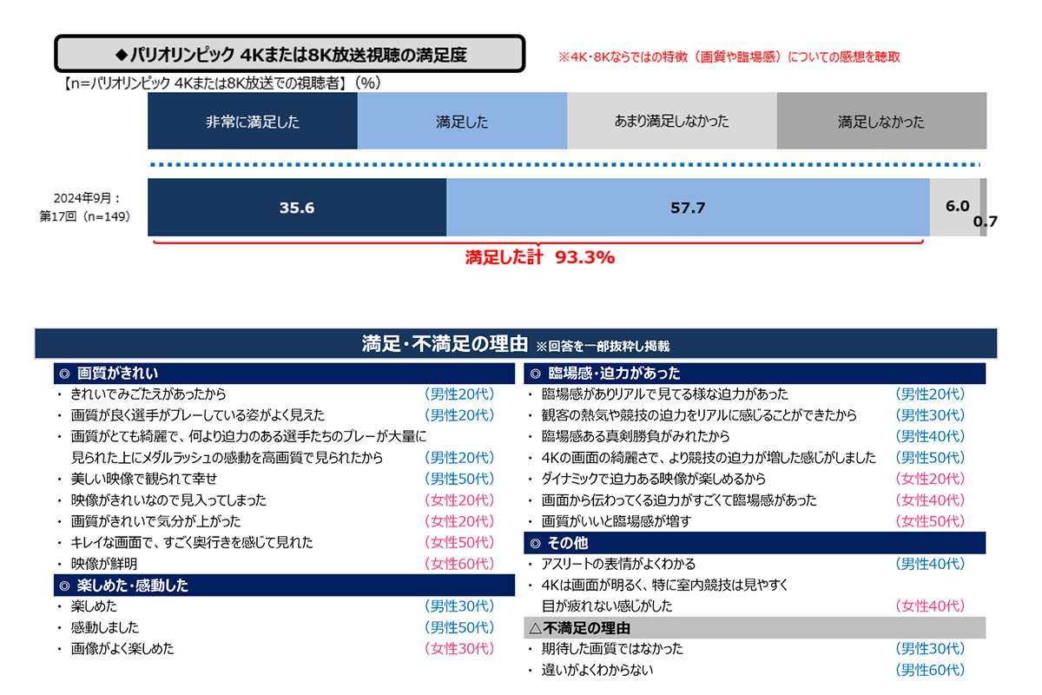Click the 2024年9月 第17回 row label
The width and height of the screenshot is (1042, 695).
[85, 208]
